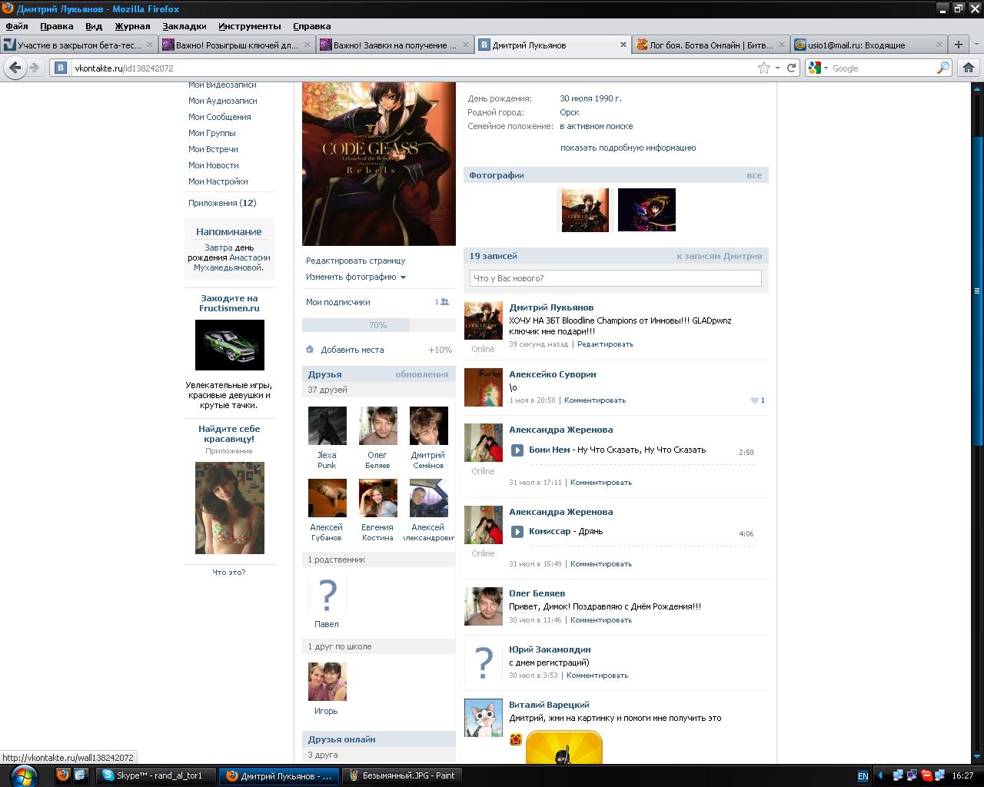Click the Что у Вас нового? input field
This screenshot has height=787, width=984.
point(615,278)
